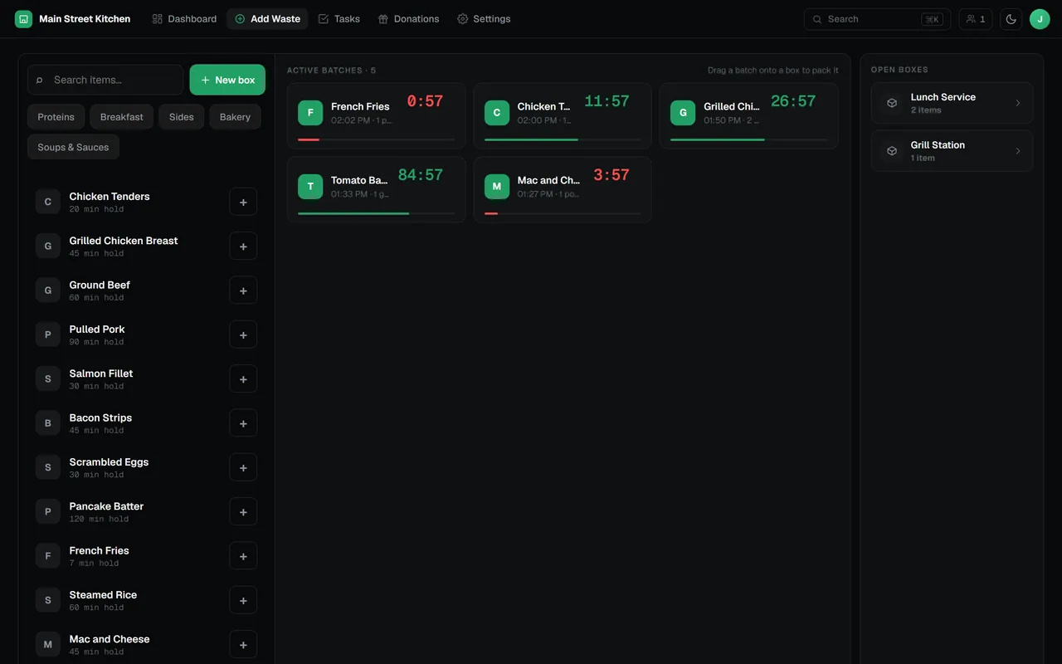Filter items by Soups & Sauces category
1062x664 pixels.
[73, 147]
